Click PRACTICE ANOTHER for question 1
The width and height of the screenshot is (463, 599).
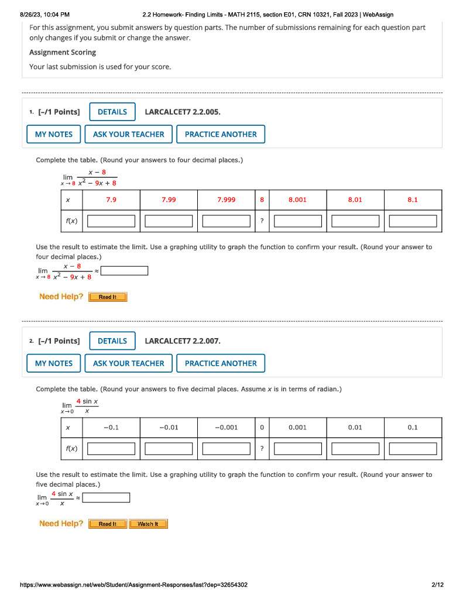pos(221,134)
